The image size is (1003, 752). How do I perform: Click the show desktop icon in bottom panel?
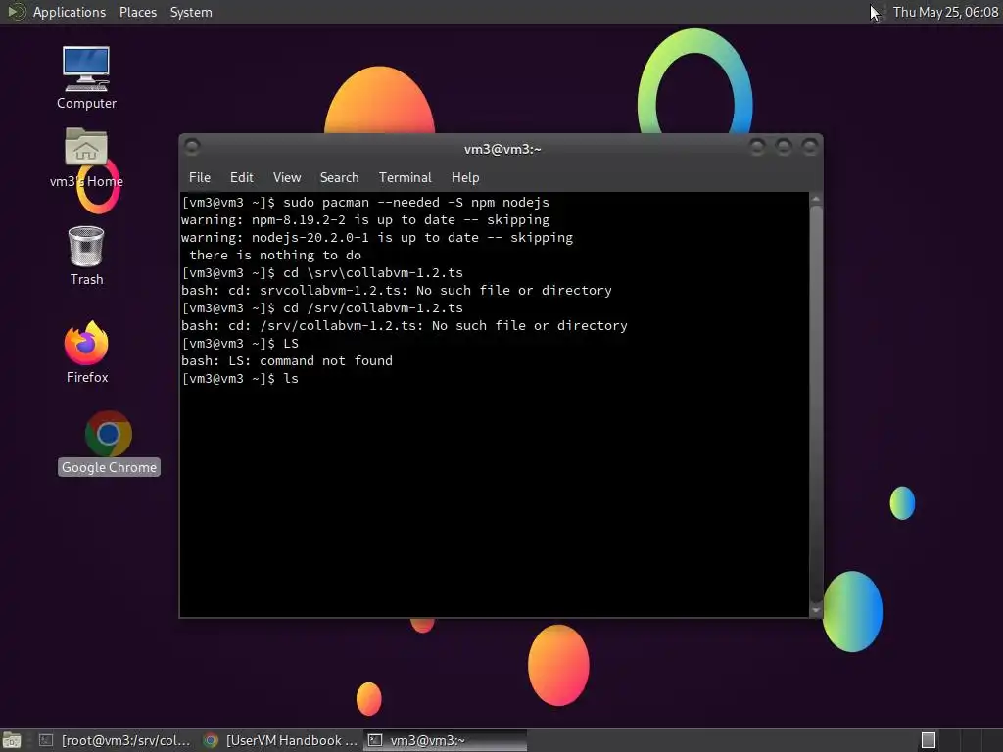[12, 740]
